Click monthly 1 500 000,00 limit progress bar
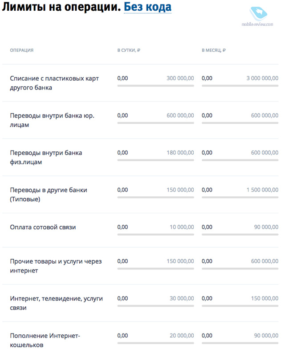 tap(240, 197)
